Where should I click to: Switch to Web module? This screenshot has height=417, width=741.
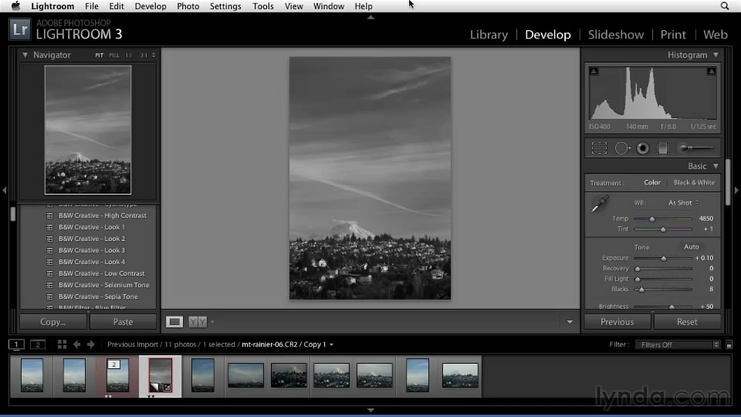(715, 35)
